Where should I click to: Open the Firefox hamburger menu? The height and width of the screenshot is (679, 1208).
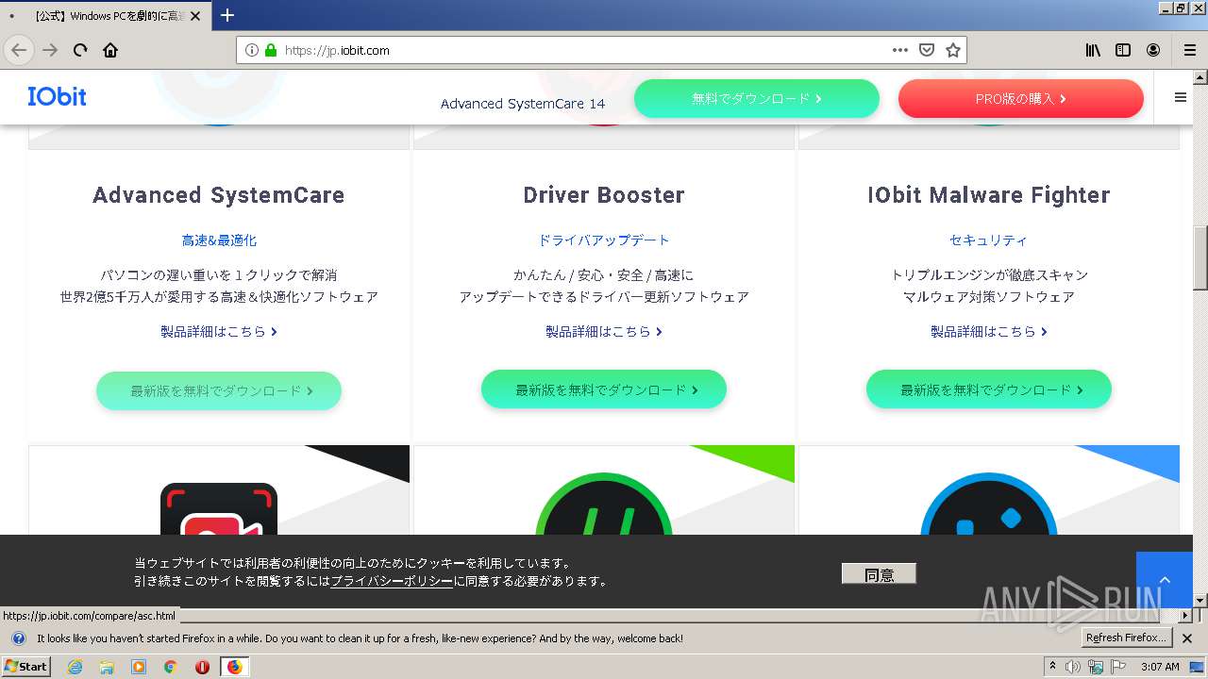pyautogui.click(x=1189, y=50)
